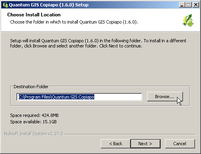201x154 pixels.
Task: Cancel the Quantum GIS installation
Action: [x=180, y=144]
